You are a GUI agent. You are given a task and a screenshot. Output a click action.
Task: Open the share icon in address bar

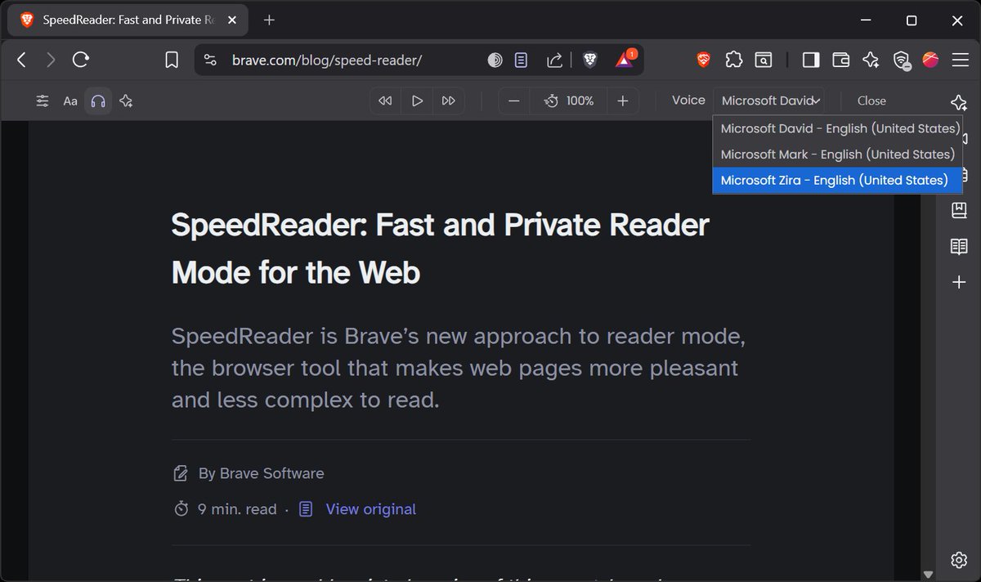(x=554, y=60)
